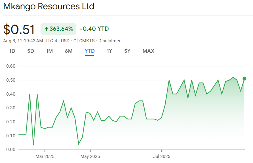
Task: Show the MAX history range
Action: (x=148, y=51)
